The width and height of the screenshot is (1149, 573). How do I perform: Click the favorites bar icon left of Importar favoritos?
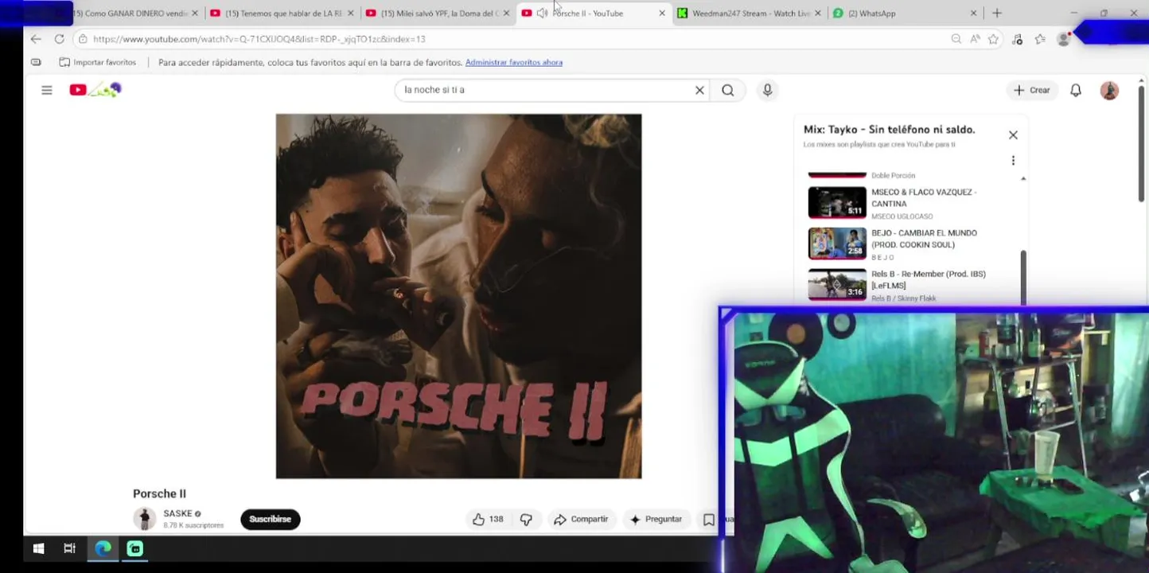click(36, 62)
